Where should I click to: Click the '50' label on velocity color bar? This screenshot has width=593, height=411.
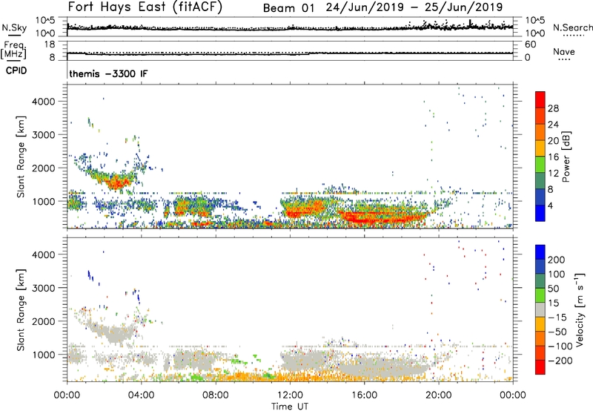tap(553, 289)
